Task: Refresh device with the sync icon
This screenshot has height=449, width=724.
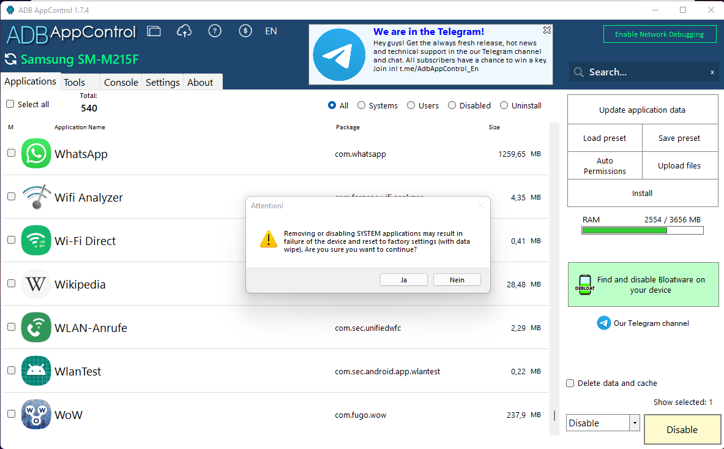Action: [x=10, y=59]
